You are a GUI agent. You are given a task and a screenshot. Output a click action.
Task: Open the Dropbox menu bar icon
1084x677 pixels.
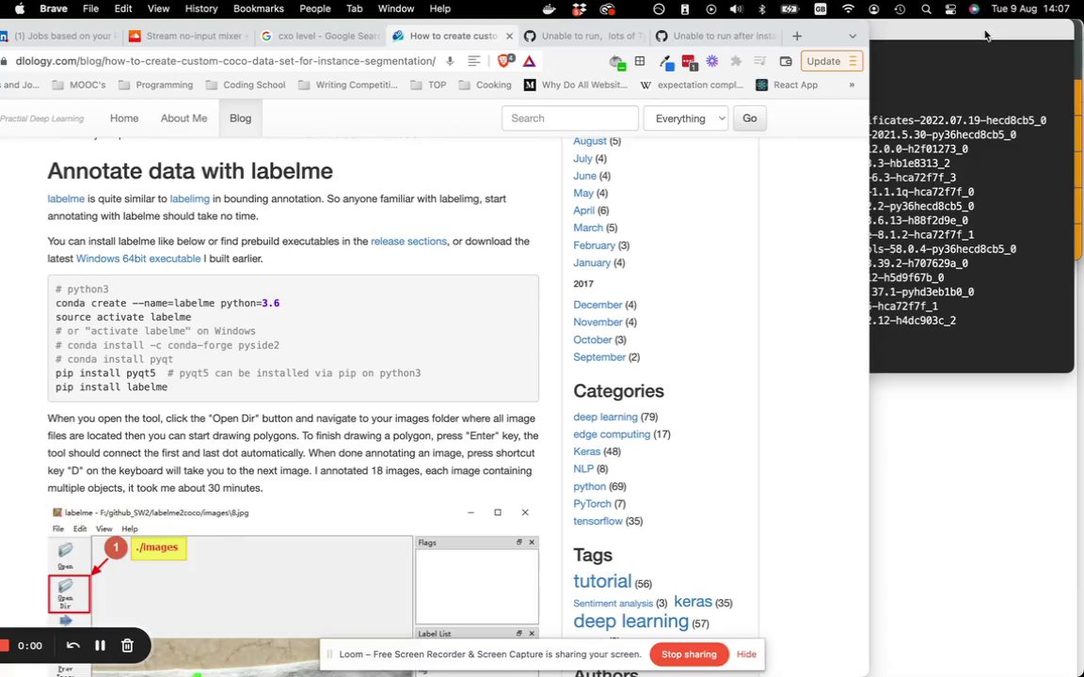tap(579, 9)
